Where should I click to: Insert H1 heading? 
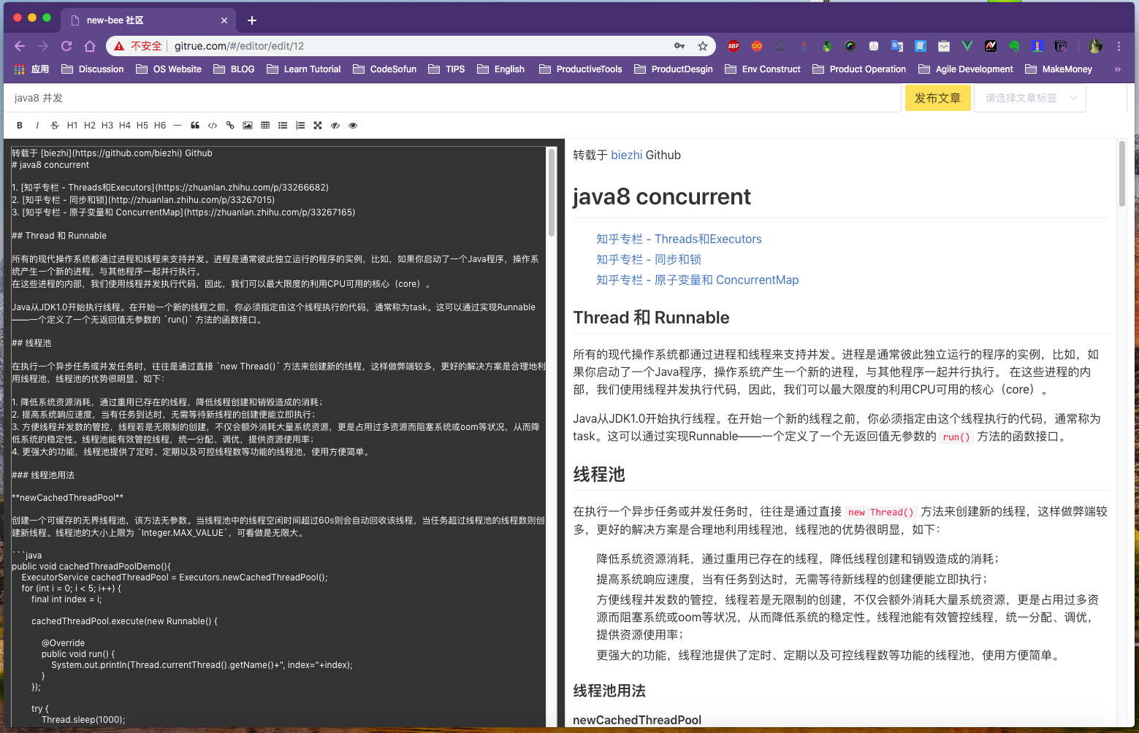point(72,126)
